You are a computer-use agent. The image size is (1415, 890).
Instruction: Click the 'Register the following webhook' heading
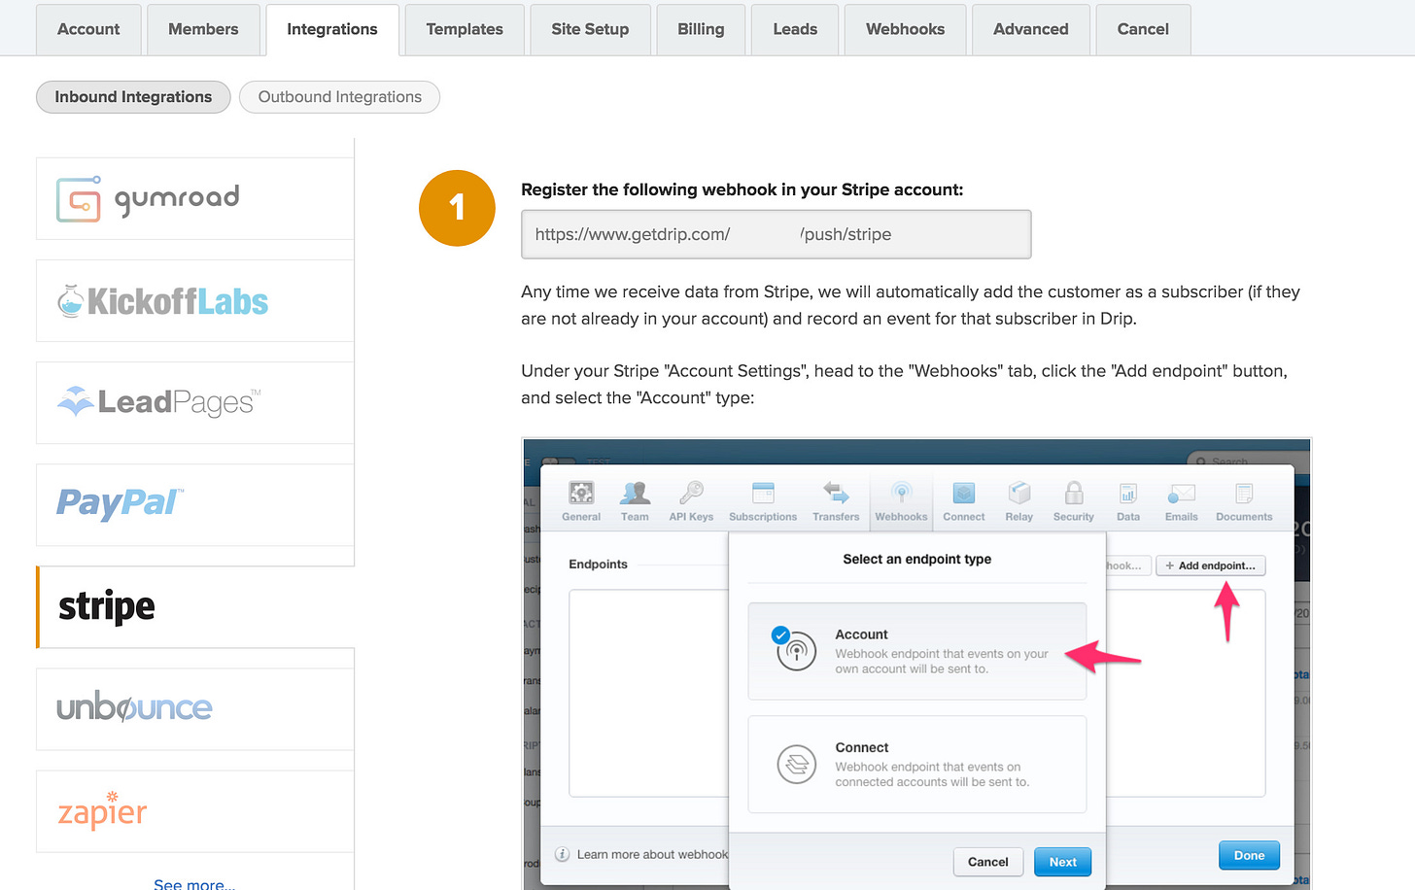[x=742, y=189]
